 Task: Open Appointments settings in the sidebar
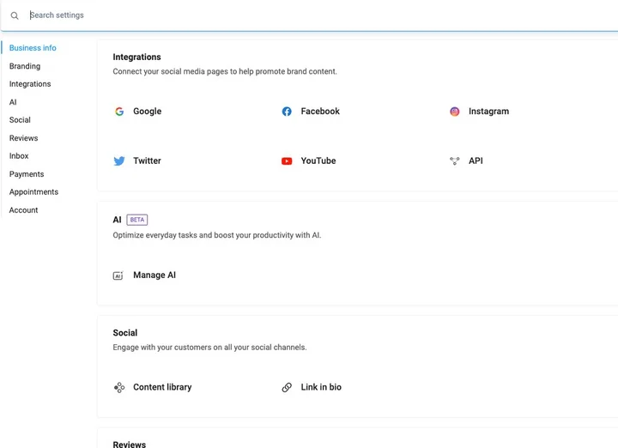33,192
